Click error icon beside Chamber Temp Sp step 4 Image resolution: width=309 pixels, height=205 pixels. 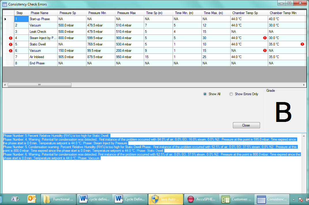[x=265, y=38]
